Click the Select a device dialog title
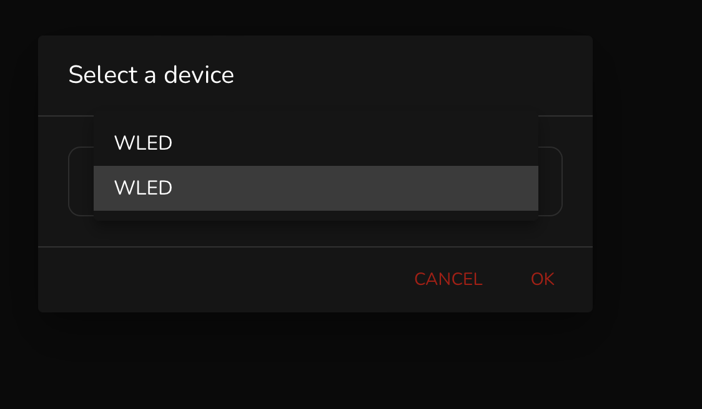 point(152,75)
